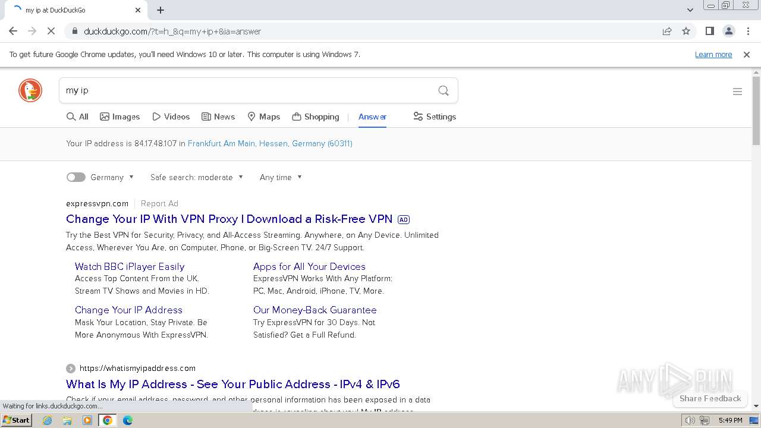
Task: Switch to the All results tab
Action: pyautogui.click(x=77, y=117)
